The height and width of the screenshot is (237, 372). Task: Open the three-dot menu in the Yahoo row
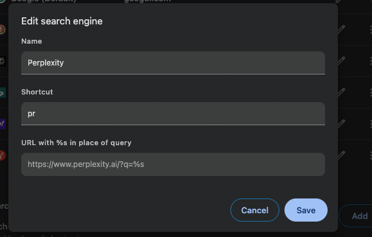371,123
